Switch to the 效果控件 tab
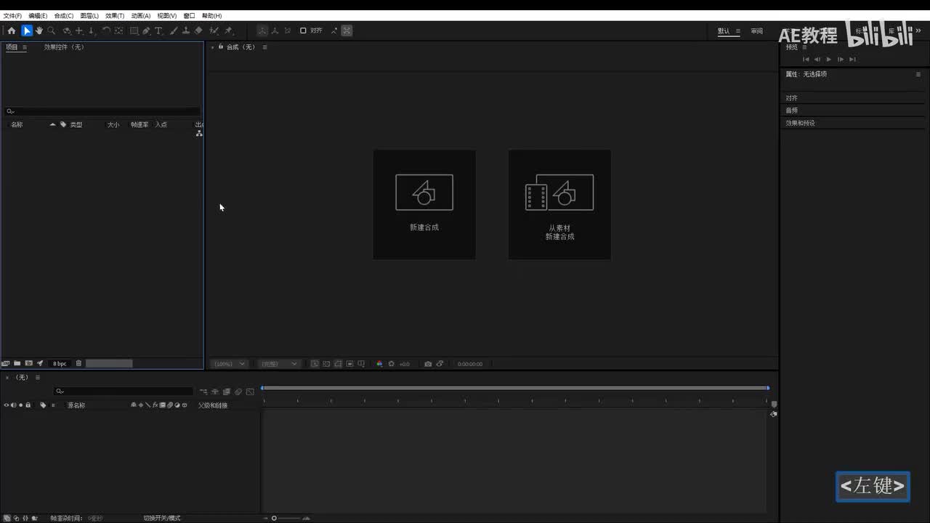 click(64, 47)
